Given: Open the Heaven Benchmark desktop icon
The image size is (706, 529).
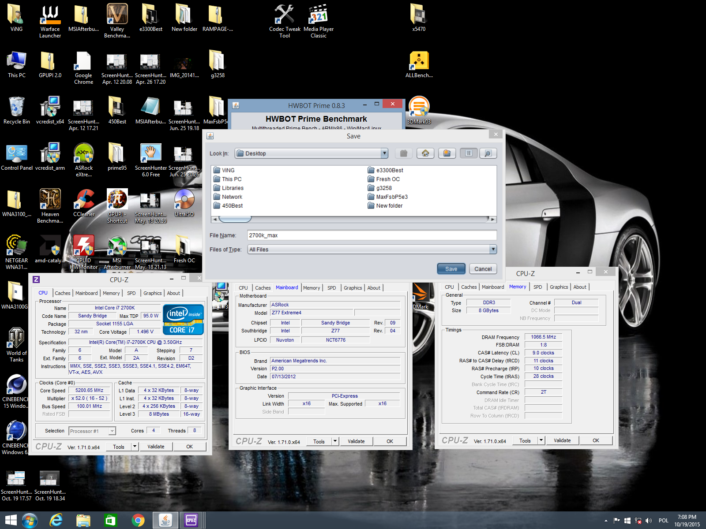Looking at the screenshot, I should (50, 206).
